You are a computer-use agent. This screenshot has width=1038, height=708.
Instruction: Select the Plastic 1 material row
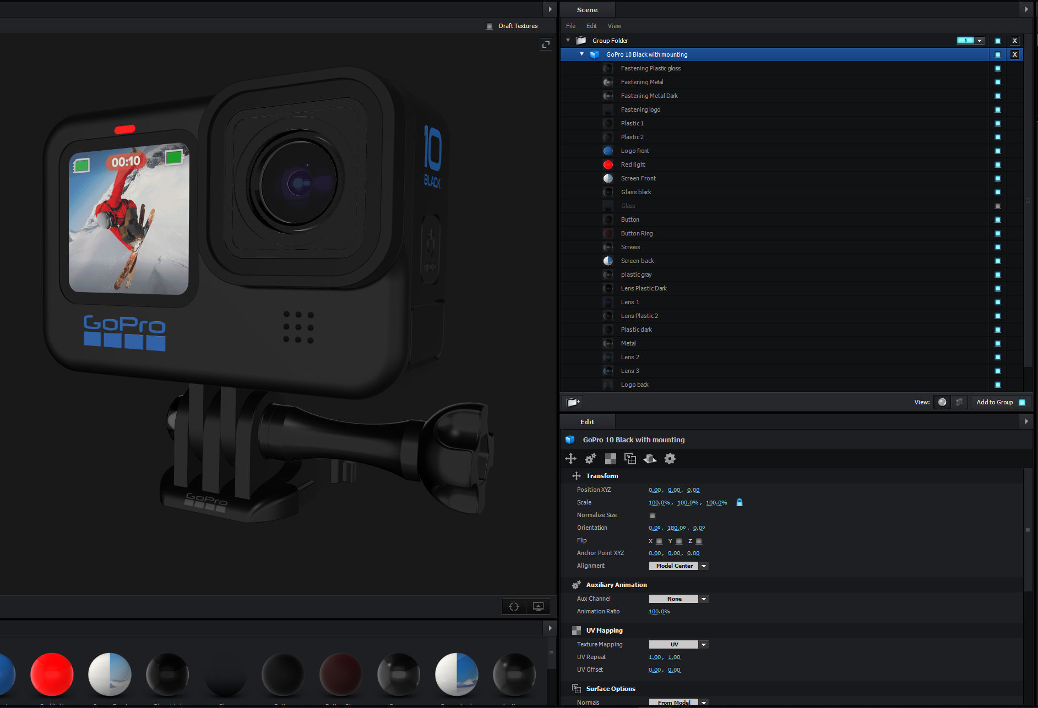click(791, 123)
